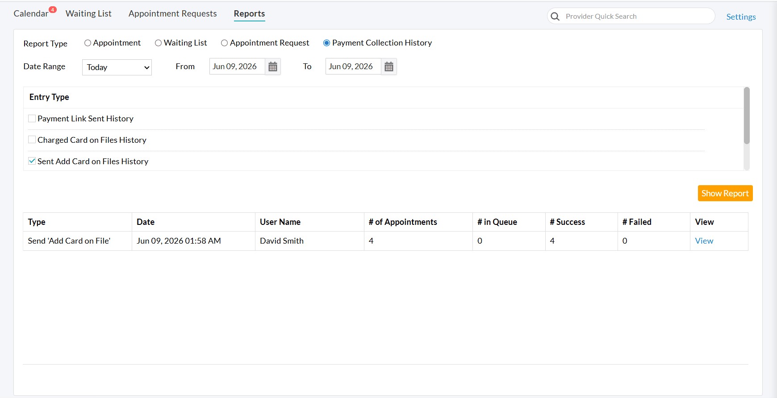Select Payment Collection History radio button
This screenshot has height=398, width=777.
[326, 43]
